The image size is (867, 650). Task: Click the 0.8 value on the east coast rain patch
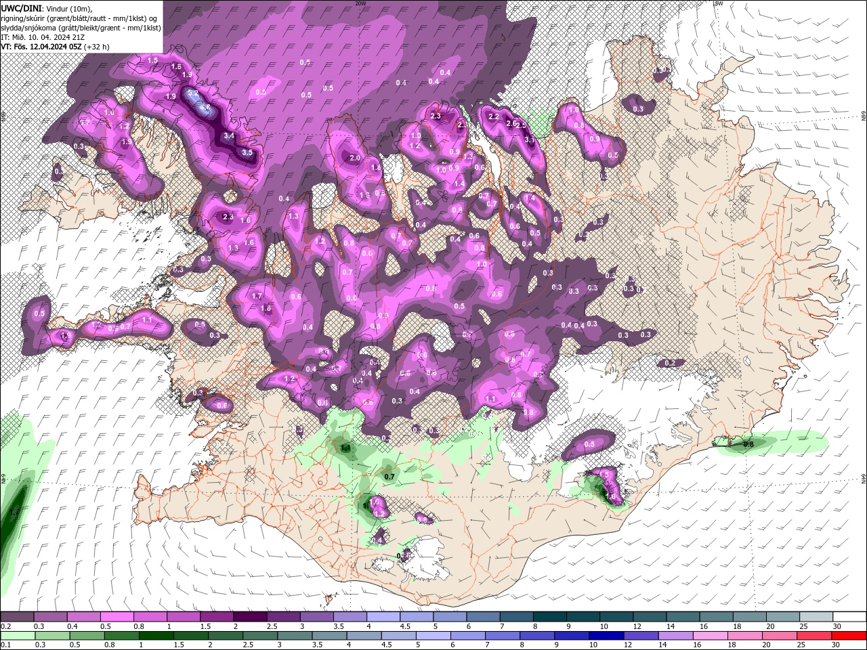tap(748, 444)
